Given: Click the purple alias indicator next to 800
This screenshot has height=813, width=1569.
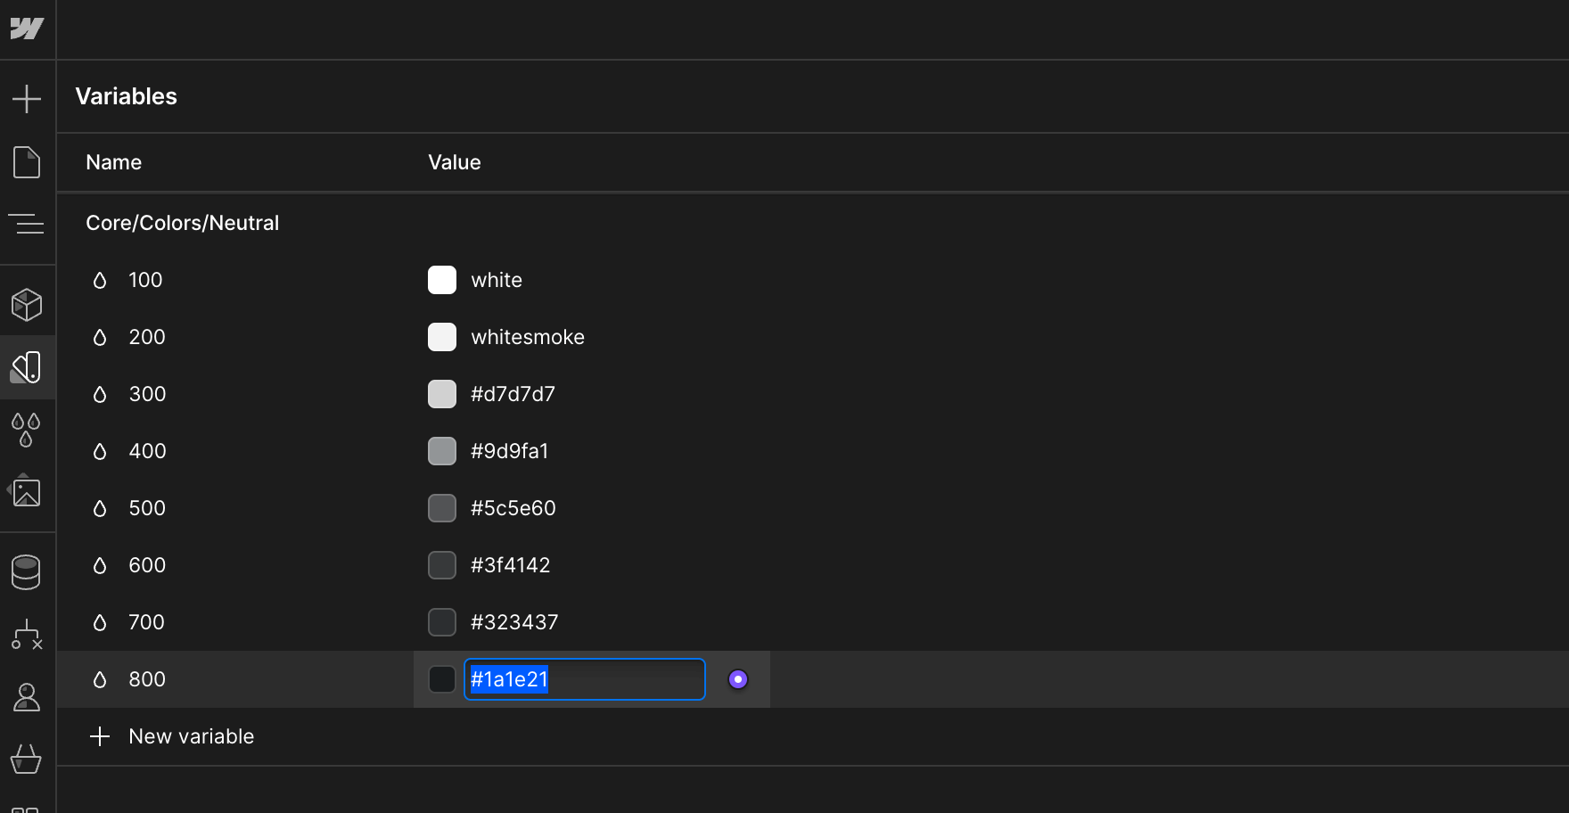Looking at the screenshot, I should (737, 679).
